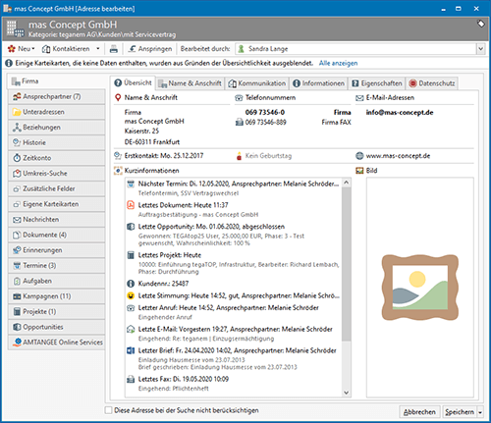Click the globe icon beside the website
This screenshot has height=423, width=491.
click(x=359, y=156)
